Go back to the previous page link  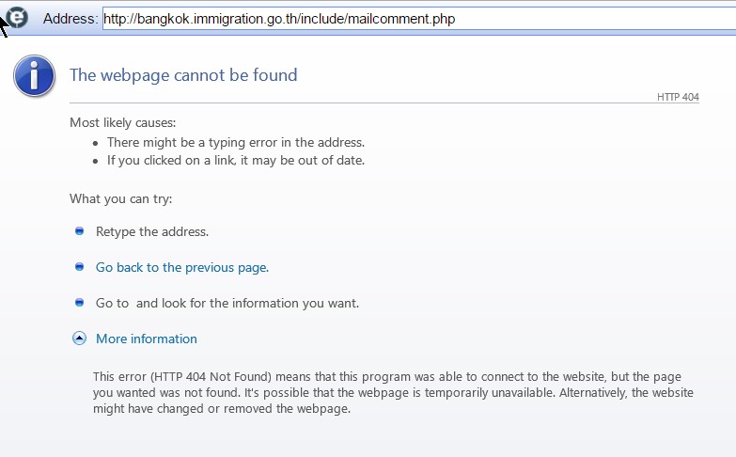[x=182, y=267]
